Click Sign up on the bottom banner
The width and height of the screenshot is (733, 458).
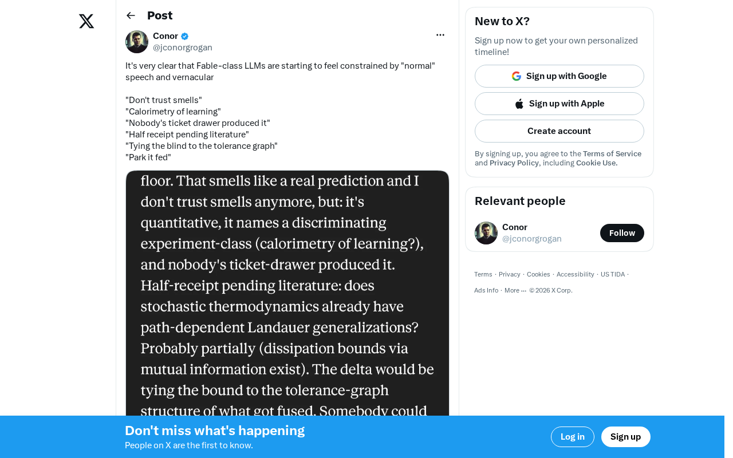[x=626, y=437]
